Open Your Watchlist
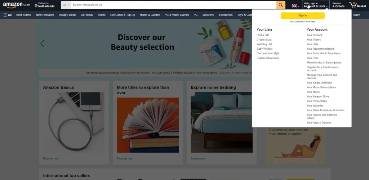The image size is (369, 180). (315, 106)
